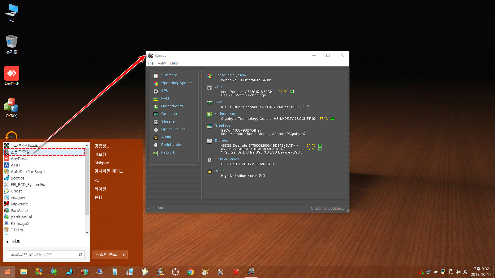495x278 pixels.
Task: Expand the shutdown options arrow
Action: [124, 255]
